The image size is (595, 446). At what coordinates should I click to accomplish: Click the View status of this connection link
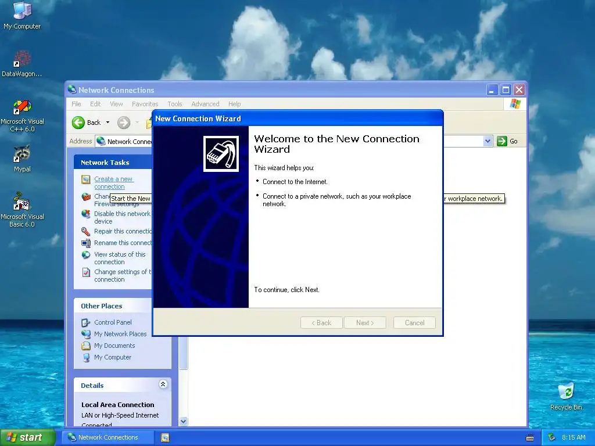coord(120,258)
